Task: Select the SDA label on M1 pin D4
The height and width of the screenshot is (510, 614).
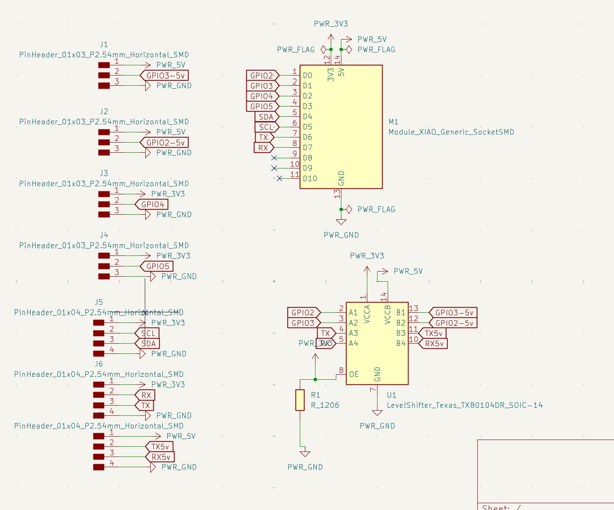Action: (x=267, y=117)
